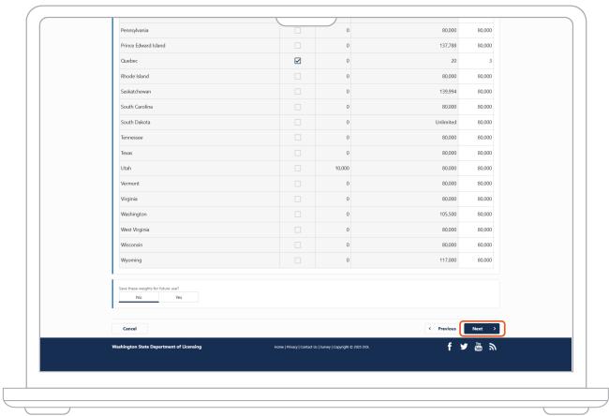Go back with the Previous button
609x416 pixels.
(x=442, y=329)
